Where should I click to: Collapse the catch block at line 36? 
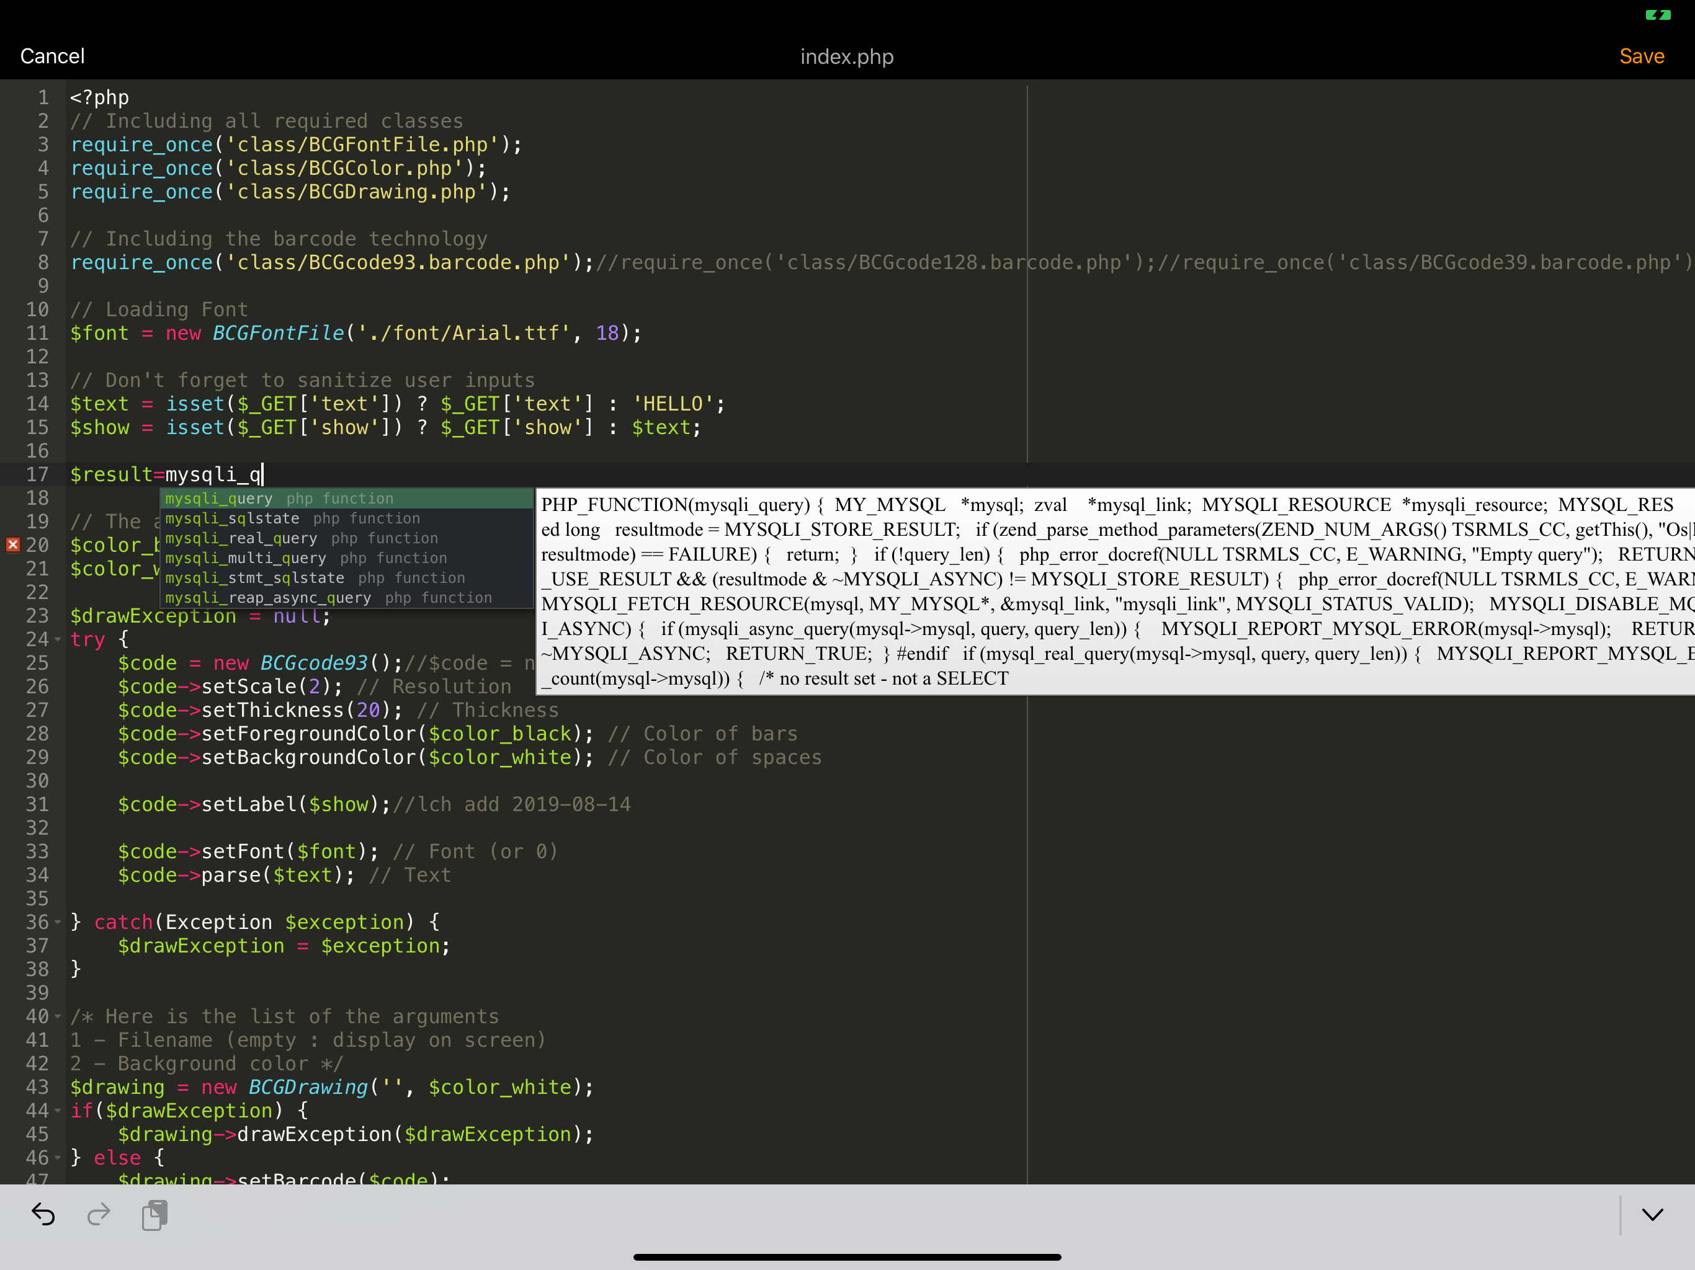pos(58,922)
